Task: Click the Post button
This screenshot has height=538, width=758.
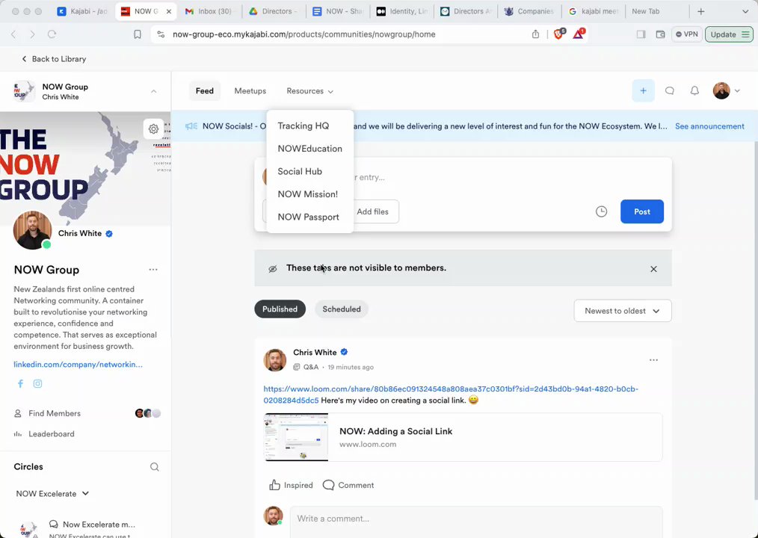Action: 642,211
